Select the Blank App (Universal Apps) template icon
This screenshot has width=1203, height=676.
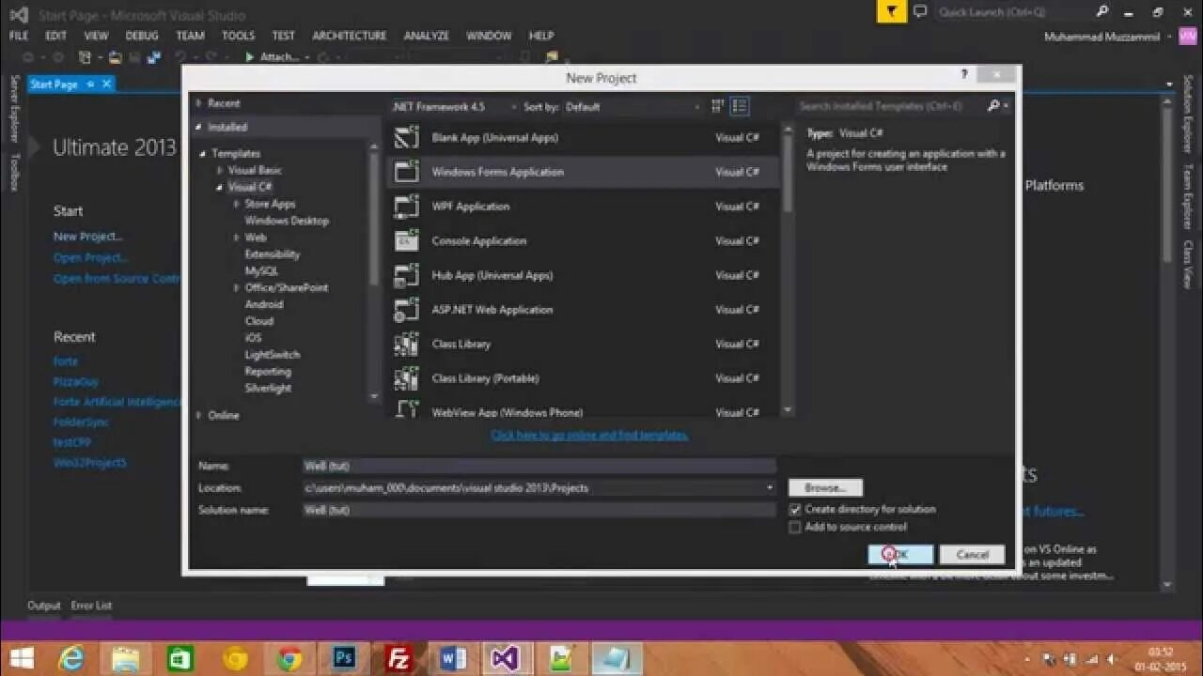406,137
